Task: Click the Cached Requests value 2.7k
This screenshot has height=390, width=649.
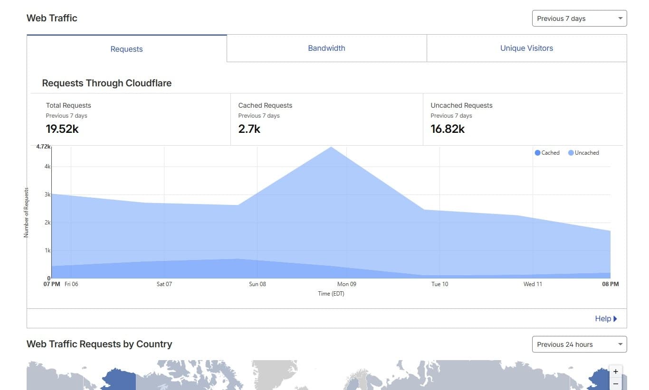Action: [x=249, y=129]
